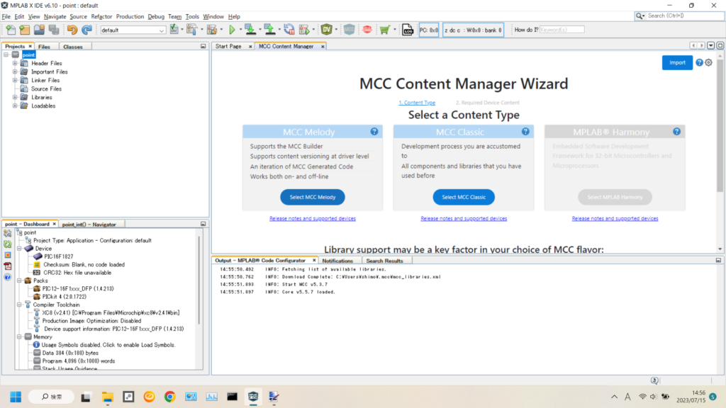Click the Undo arrow in the toolbar
726x408 pixels.
[x=72, y=30]
